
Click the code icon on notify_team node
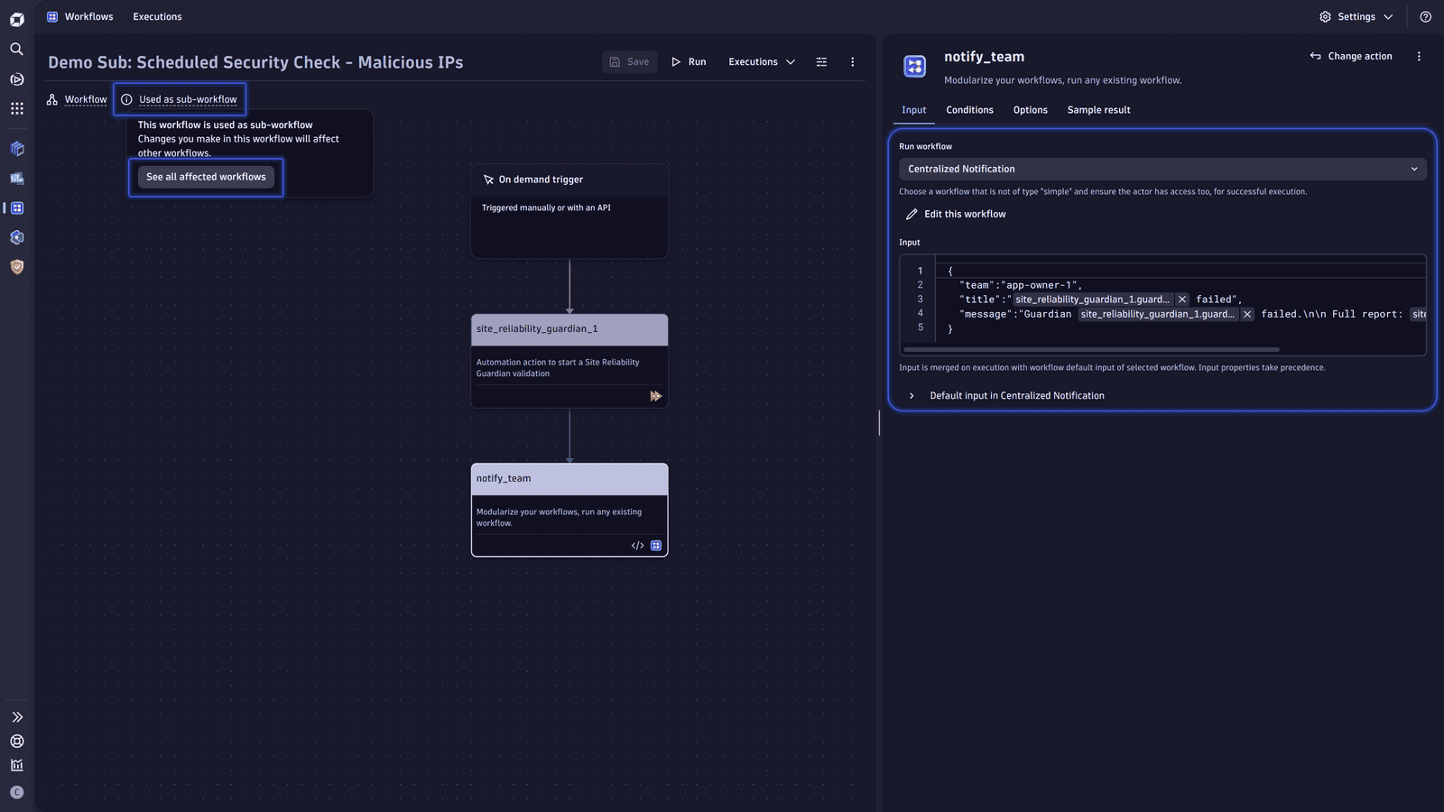pyautogui.click(x=637, y=546)
